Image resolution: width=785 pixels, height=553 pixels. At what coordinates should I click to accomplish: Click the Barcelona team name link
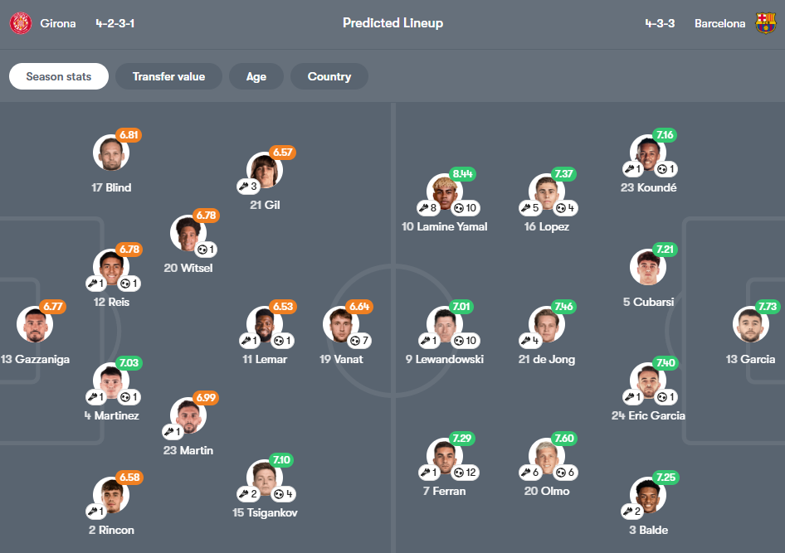719,23
